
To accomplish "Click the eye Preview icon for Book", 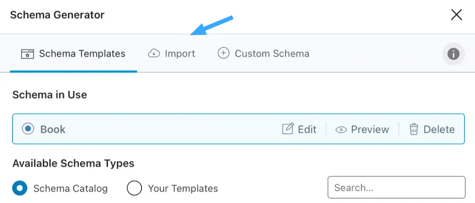I will point(341,130).
